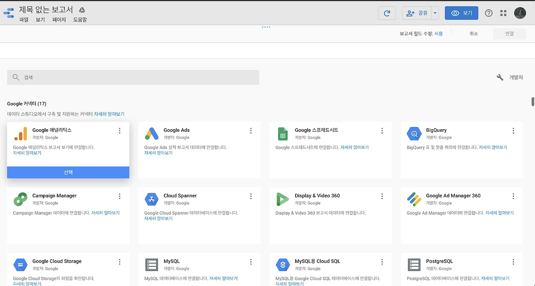Open the 페이지 menu
The height and width of the screenshot is (286, 535).
[59, 20]
